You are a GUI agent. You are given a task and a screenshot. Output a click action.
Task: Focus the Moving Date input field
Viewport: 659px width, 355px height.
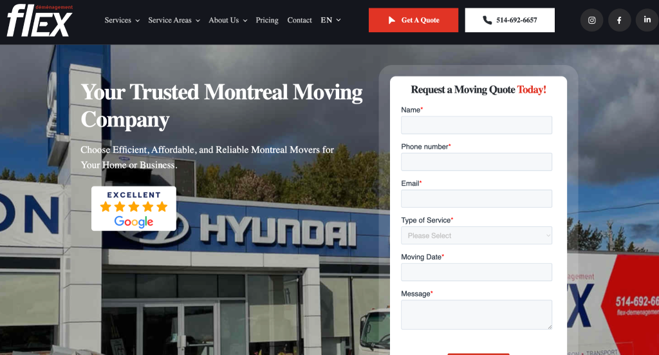477,272
